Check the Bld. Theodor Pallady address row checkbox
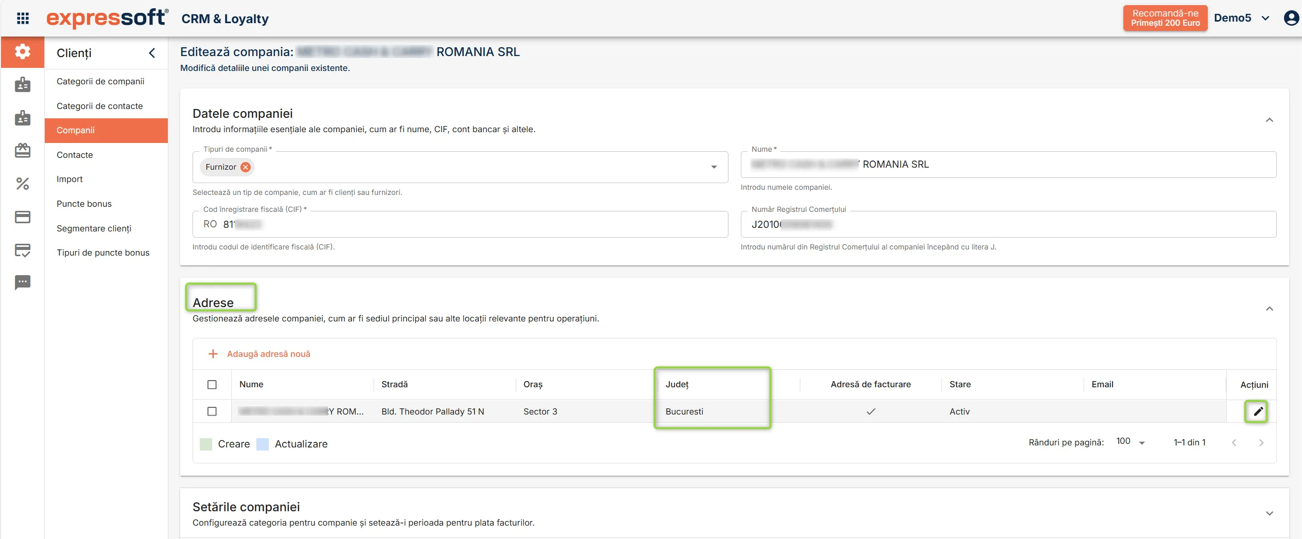The height and width of the screenshot is (539, 1302). (x=212, y=411)
